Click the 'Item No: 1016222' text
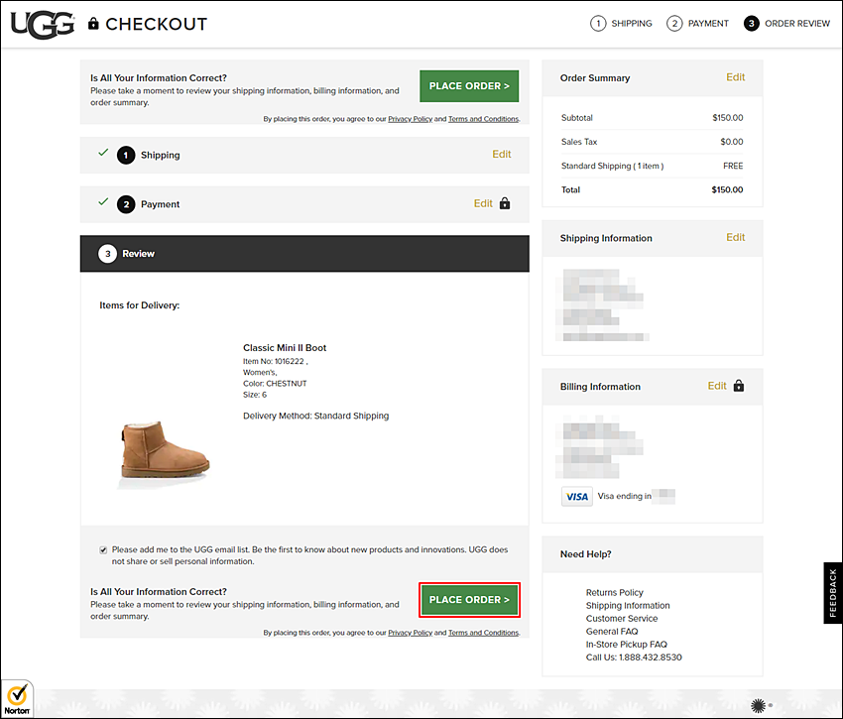 [276, 361]
